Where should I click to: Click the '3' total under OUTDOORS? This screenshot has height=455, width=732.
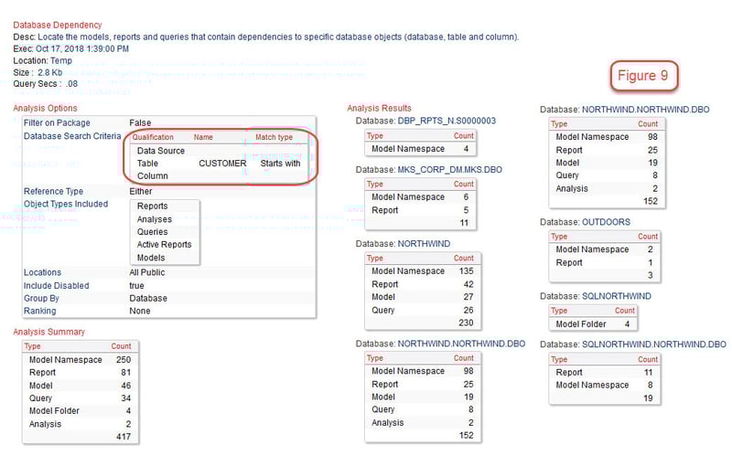click(x=651, y=276)
